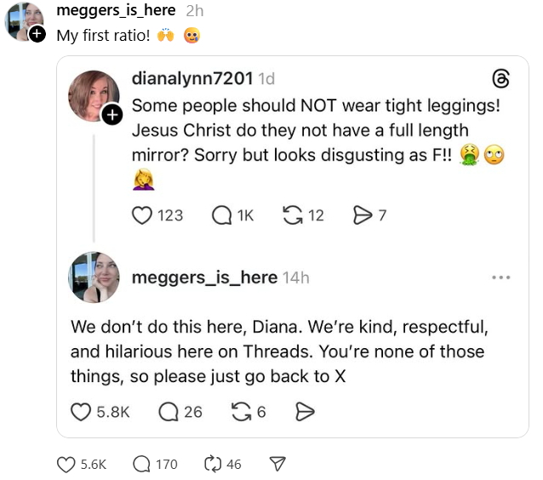Open the 26 replies on meggers_is_here's reply
This screenshot has height=480, width=543.
pos(169,412)
